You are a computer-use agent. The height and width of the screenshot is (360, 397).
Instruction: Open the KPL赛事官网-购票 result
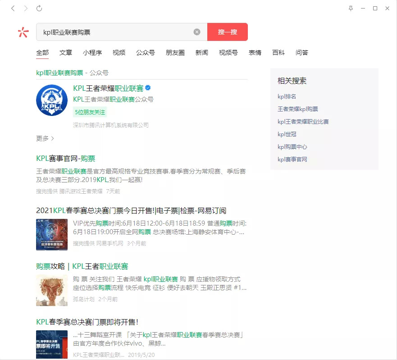pyautogui.click(x=66, y=159)
